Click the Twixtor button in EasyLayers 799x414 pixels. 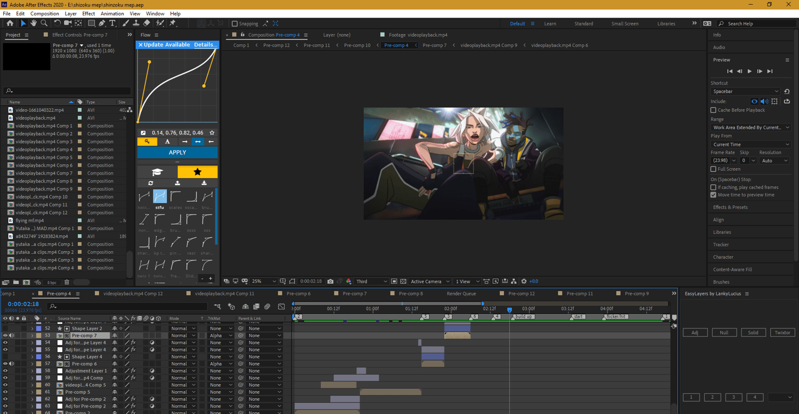[782, 333]
